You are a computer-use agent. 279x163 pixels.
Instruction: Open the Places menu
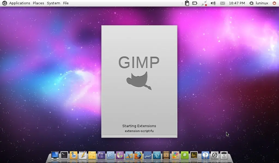point(38,3)
